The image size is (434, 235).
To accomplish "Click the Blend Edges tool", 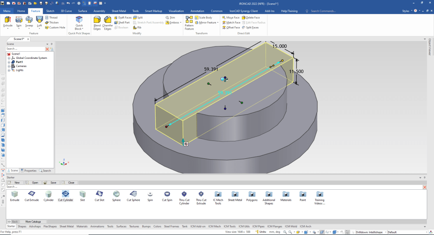I will tap(97, 22).
